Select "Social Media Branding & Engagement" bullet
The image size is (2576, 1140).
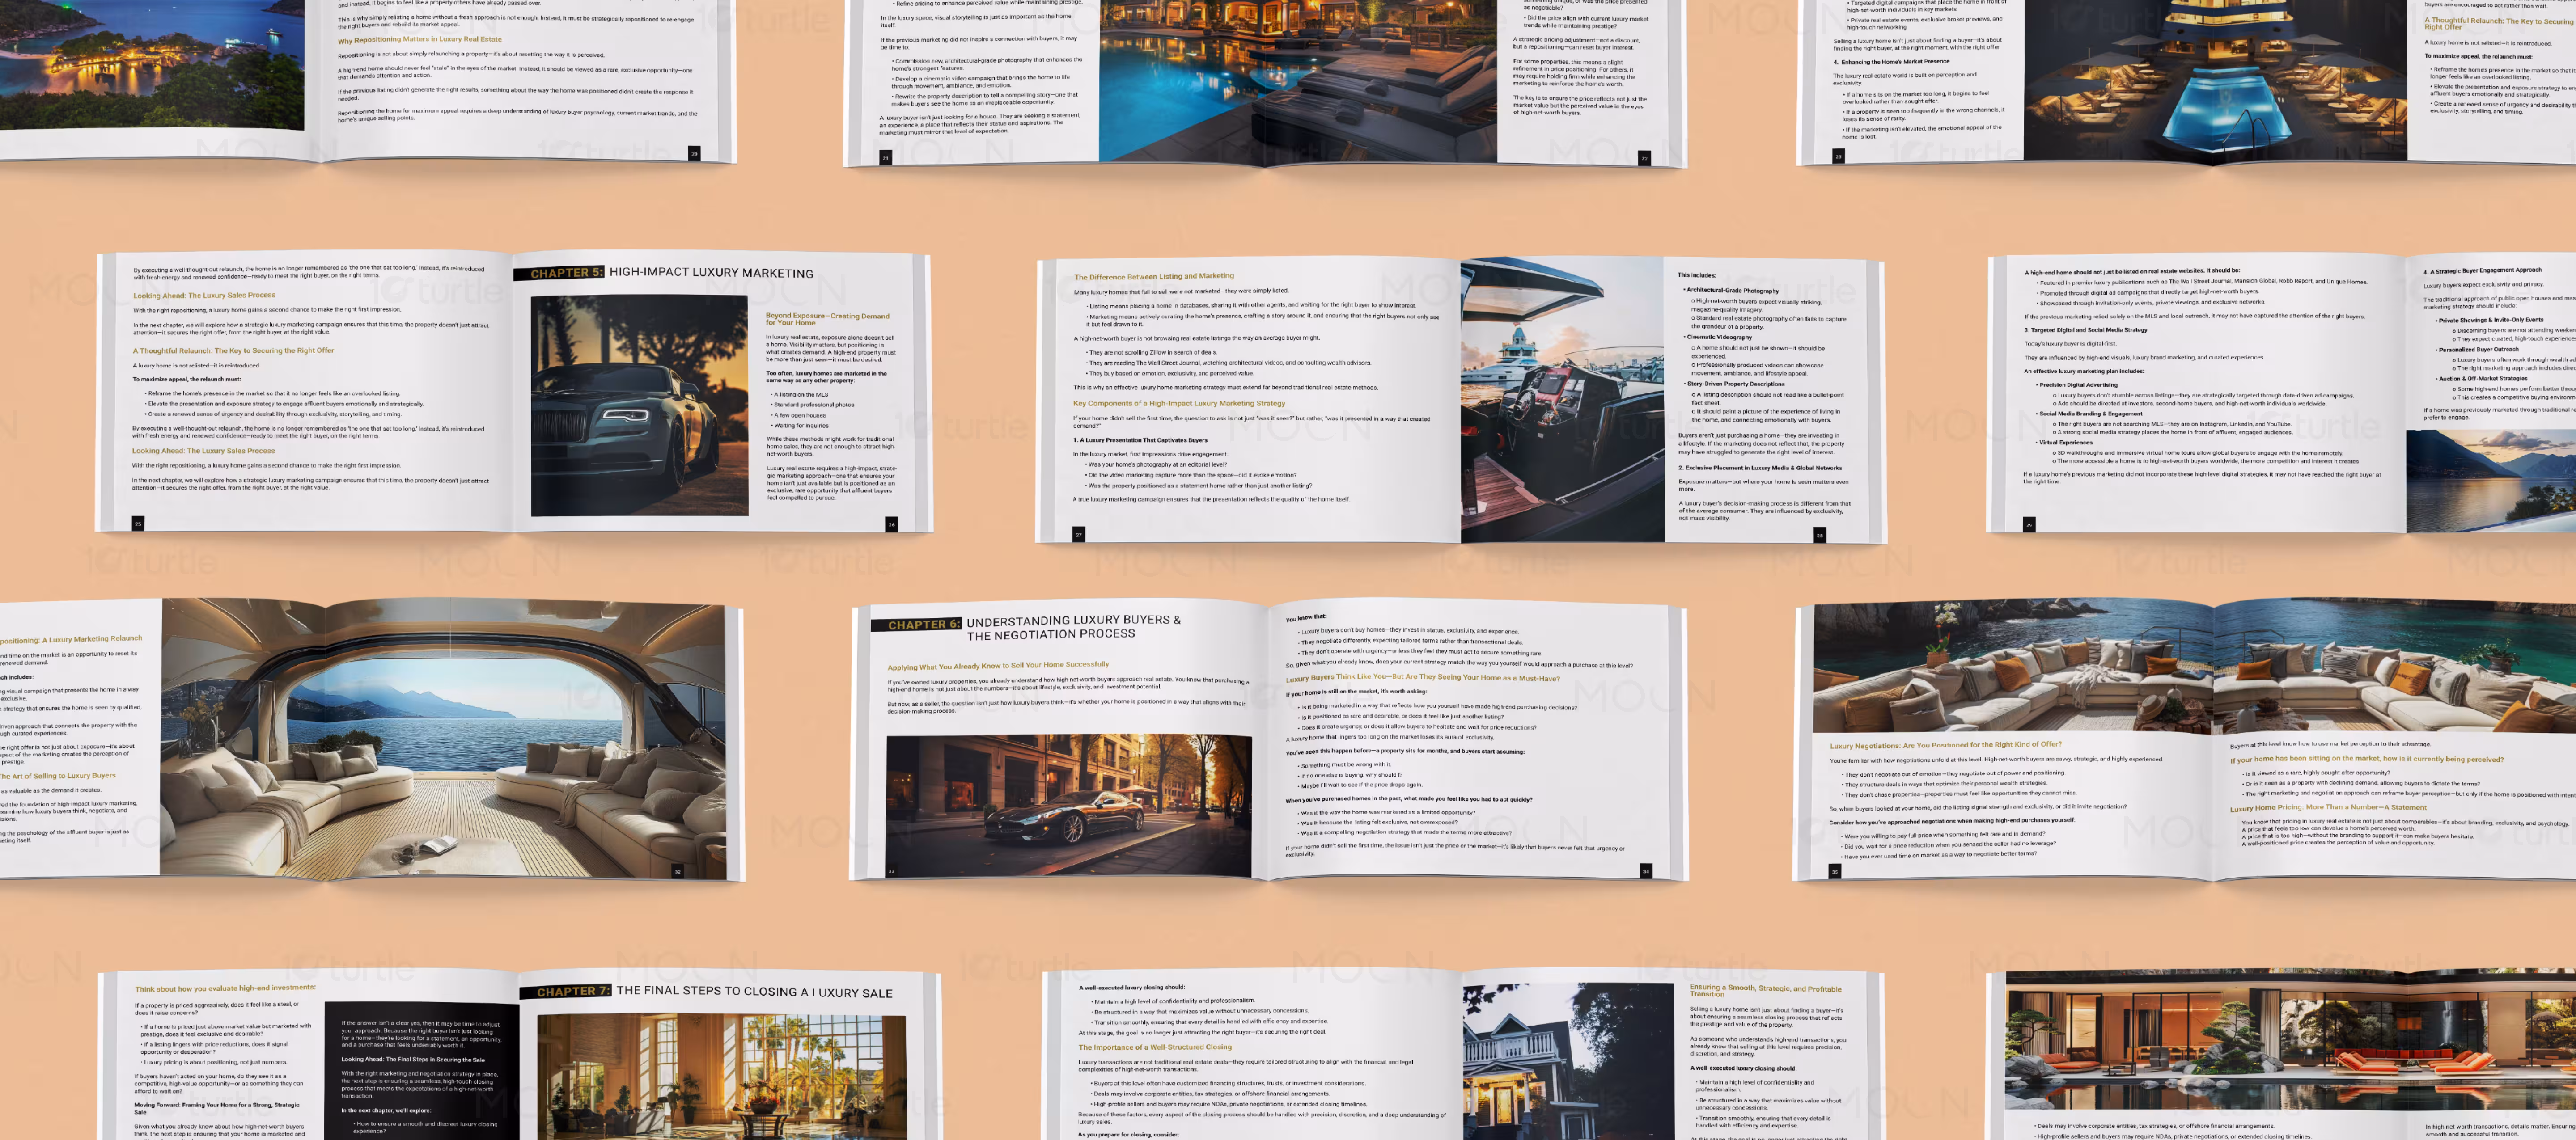tap(2090, 413)
